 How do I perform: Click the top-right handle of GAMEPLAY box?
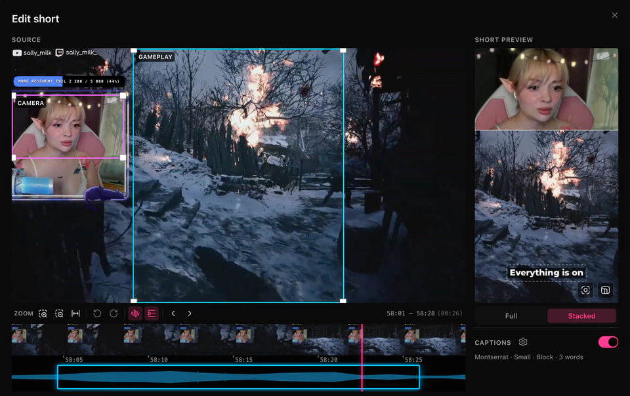tap(343, 50)
